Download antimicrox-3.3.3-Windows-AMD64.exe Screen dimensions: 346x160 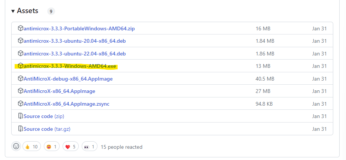70,66
